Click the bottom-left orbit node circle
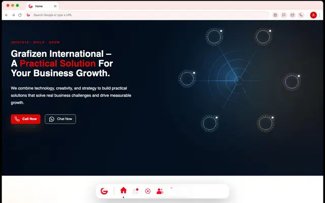325x203 pixels. point(210,123)
